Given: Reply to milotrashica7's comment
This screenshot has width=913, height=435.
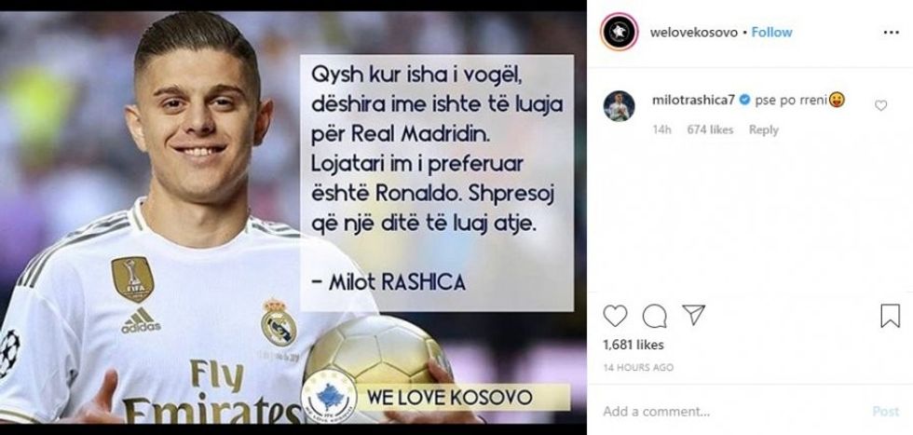Looking at the screenshot, I should coord(763,129).
